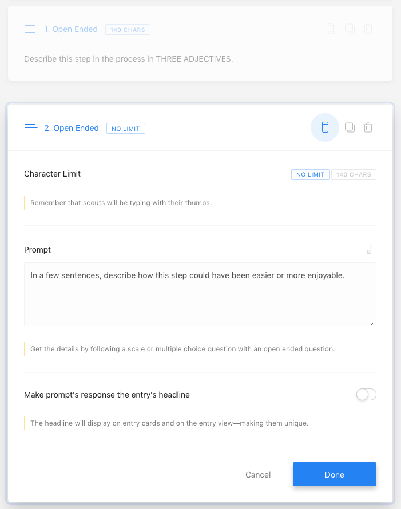
Task: Select the NO LIMIT character option
Action: [311, 174]
